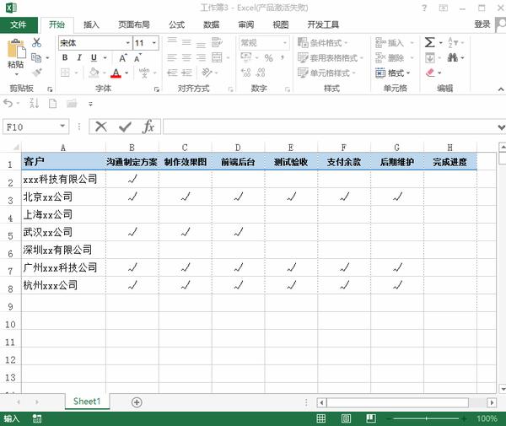This screenshot has width=506, height=426.
Task: Adjust the zoom slider in status bar
Action: [426, 418]
